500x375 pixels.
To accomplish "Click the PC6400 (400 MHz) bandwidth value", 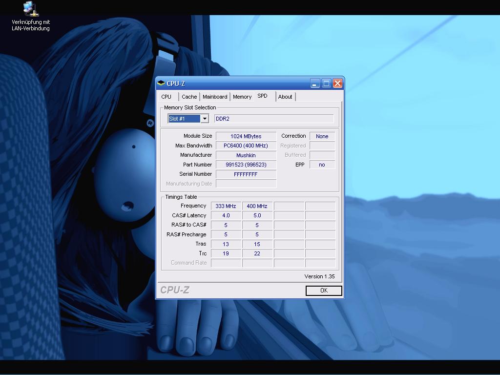I will pyautogui.click(x=246, y=146).
